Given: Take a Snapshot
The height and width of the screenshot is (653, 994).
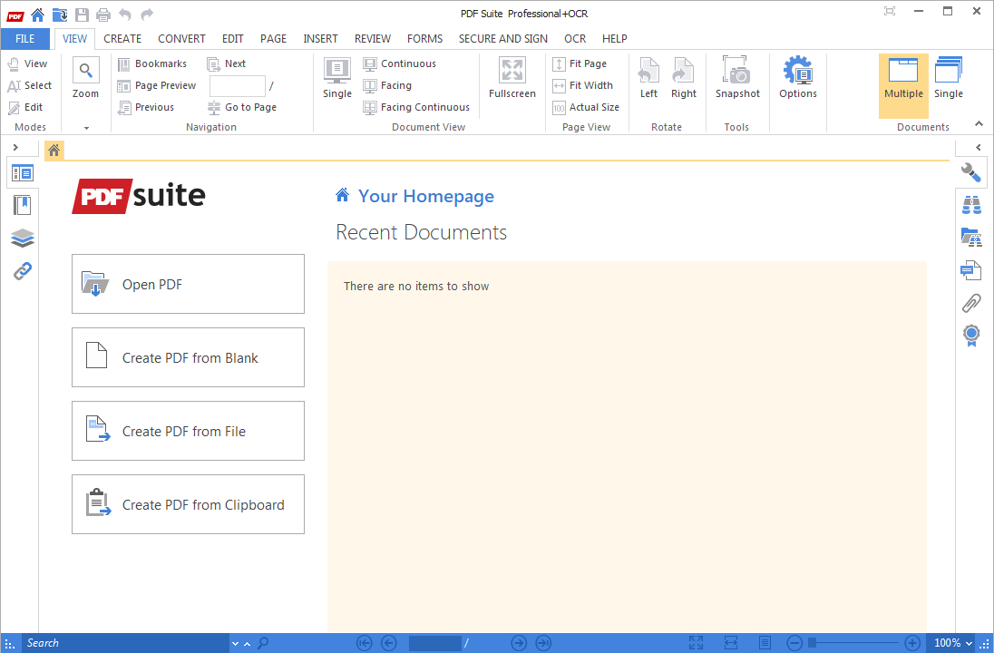Looking at the screenshot, I should (x=737, y=78).
